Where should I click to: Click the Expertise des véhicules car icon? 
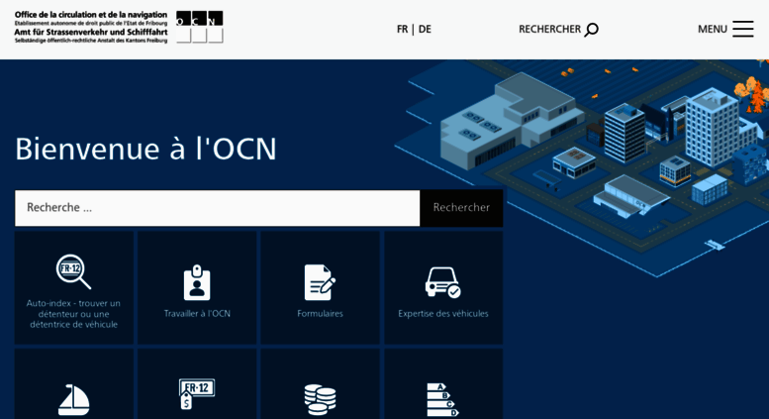[x=442, y=282]
